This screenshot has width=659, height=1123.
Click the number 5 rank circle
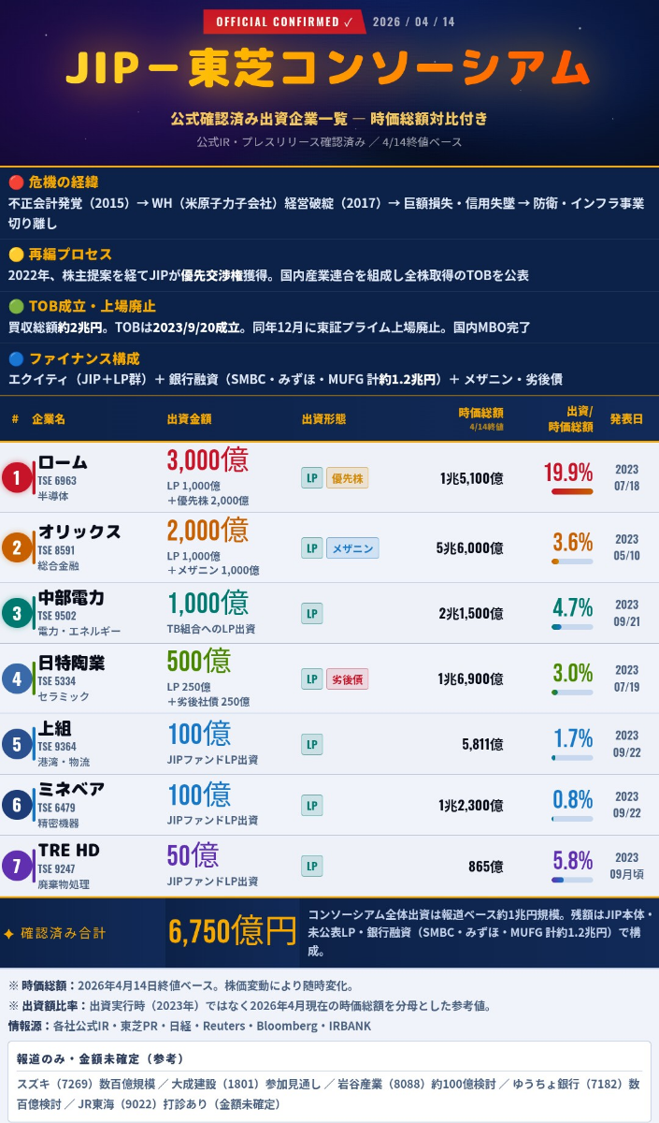click(17, 744)
